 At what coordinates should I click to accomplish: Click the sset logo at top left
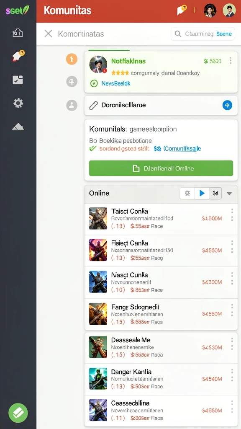pos(18,10)
